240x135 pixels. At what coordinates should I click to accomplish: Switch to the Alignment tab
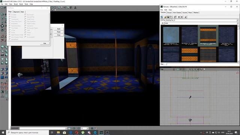(x=16, y=12)
